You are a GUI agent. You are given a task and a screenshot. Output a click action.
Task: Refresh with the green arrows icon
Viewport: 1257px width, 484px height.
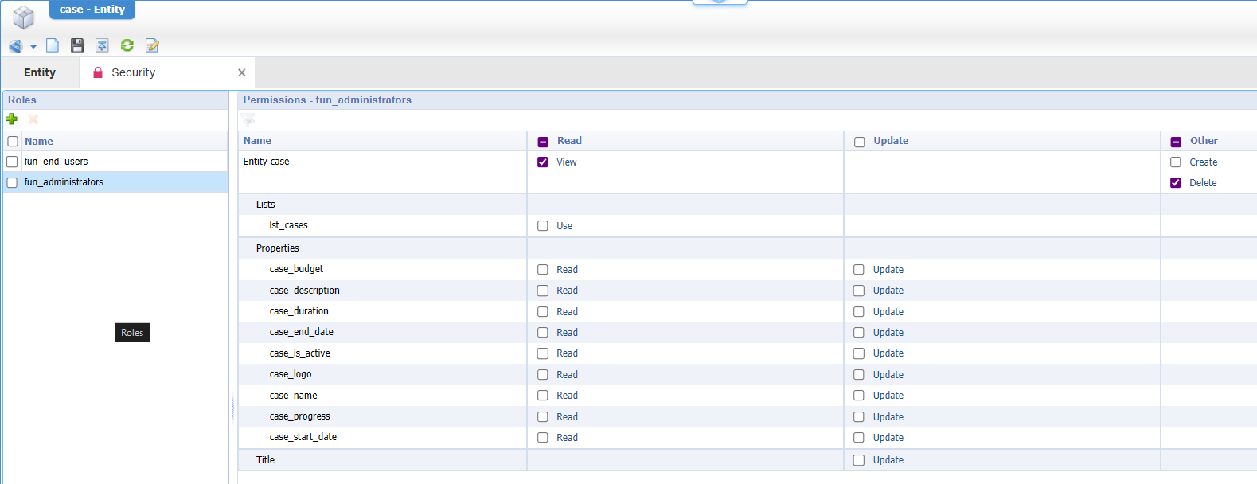point(127,45)
